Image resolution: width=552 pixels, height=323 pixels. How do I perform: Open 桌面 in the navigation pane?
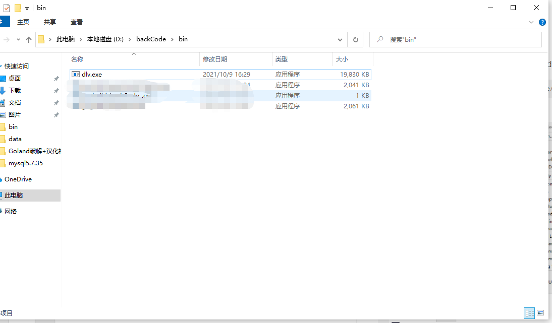pos(15,79)
